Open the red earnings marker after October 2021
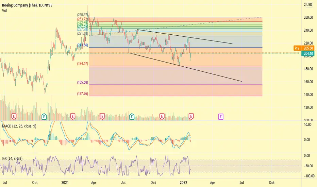This screenshot has height=187, width=317. tap(162, 116)
